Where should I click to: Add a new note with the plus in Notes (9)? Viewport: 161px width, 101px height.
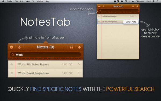(79, 47)
